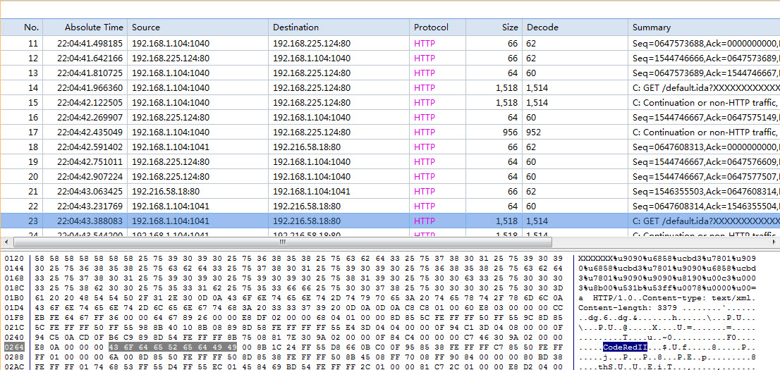The width and height of the screenshot is (780, 370).
Task: Sort packets by the No. column header
Action: 31,27
